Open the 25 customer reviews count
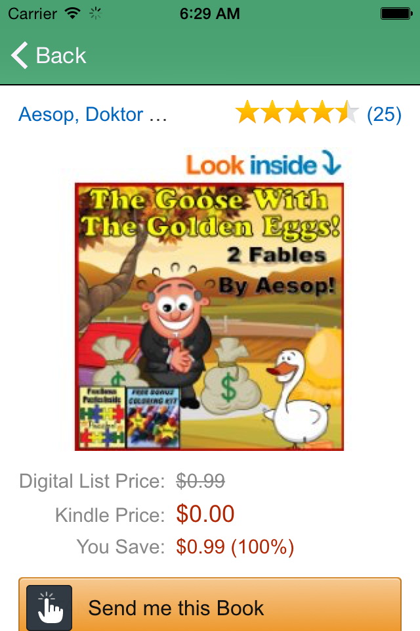The height and width of the screenshot is (631, 420). pos(384,114)
